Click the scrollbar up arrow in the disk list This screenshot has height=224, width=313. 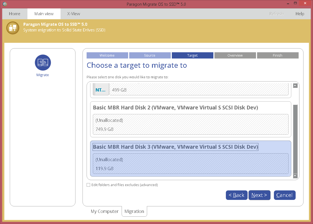(x=295, y=85)
